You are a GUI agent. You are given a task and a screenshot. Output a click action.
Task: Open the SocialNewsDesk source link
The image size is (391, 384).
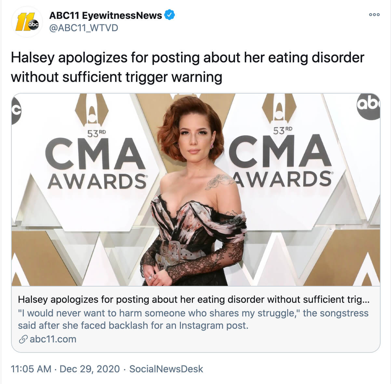coord(166,369)
